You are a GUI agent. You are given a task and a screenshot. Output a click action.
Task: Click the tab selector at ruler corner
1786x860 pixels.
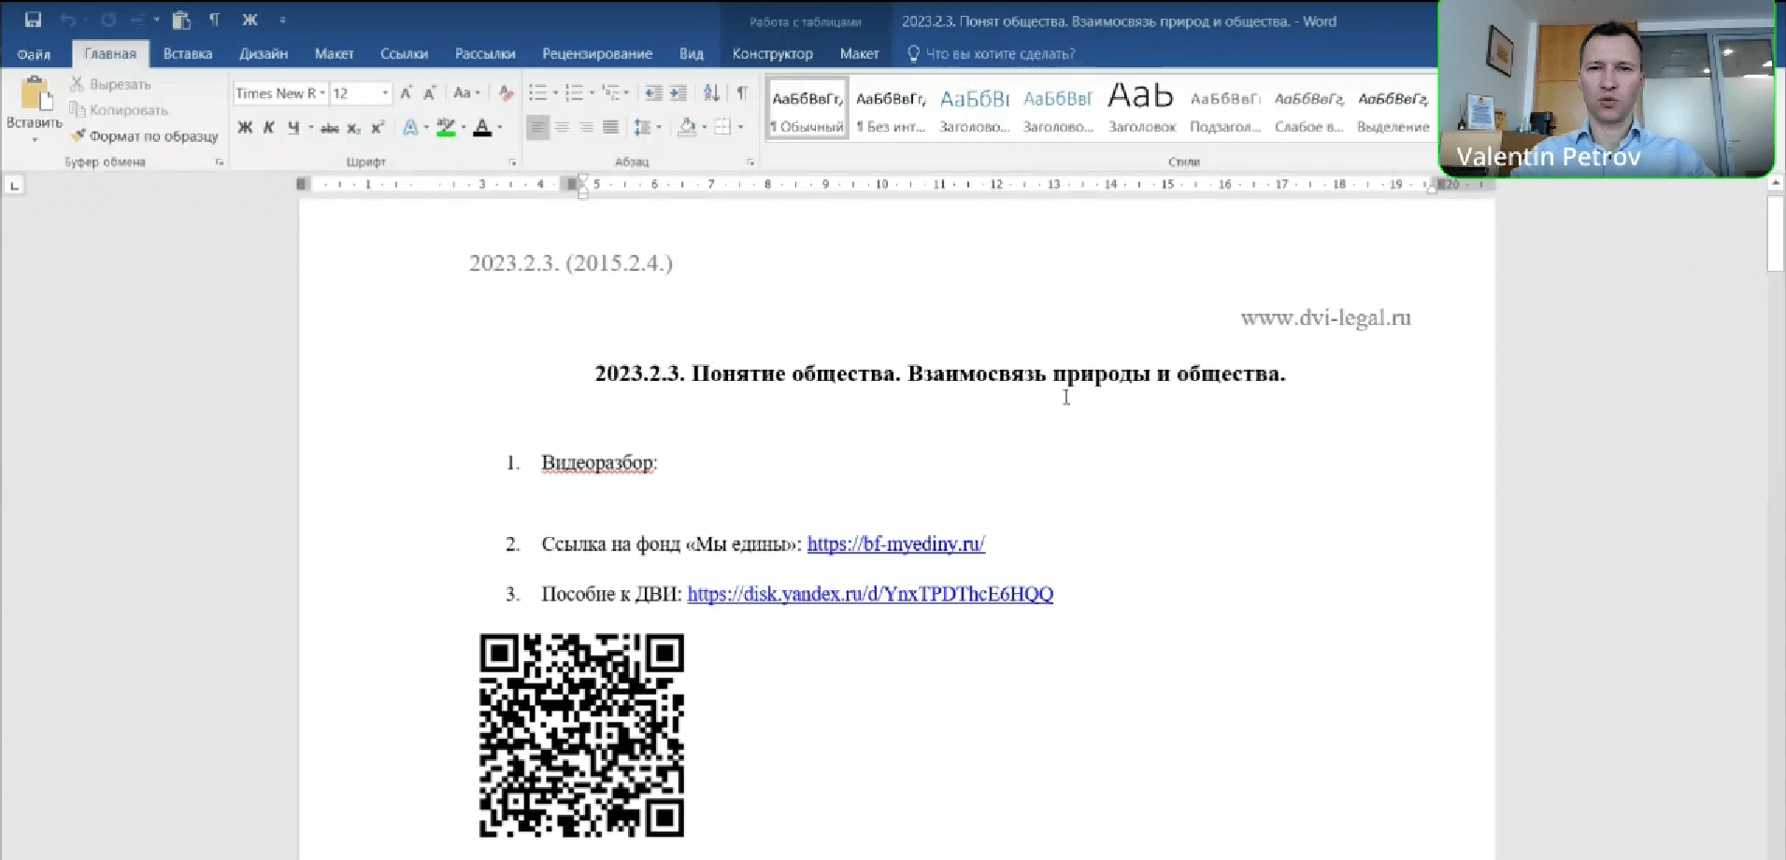[14, 186]
